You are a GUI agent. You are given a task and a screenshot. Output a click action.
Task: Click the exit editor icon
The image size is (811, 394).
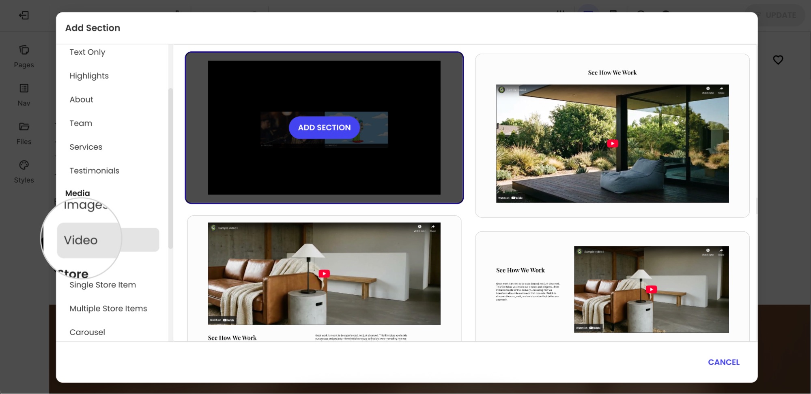click(x=24, y=15)
